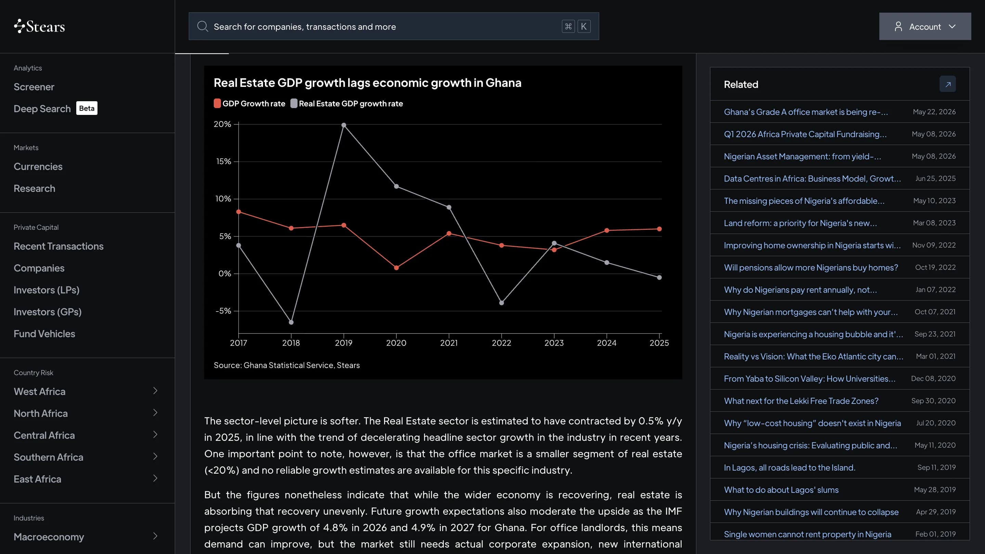985x554 pixels.
Task: Click the 2020 GDP Growth data point
Action: click(396, 268)
